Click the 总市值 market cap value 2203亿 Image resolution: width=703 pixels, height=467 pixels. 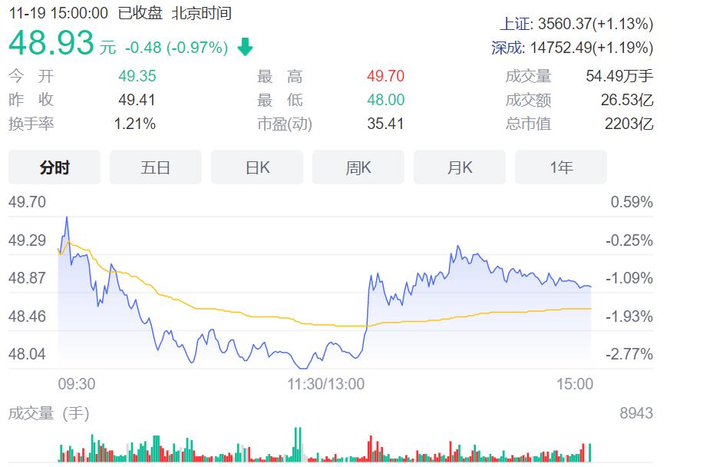tap(629, 124)
